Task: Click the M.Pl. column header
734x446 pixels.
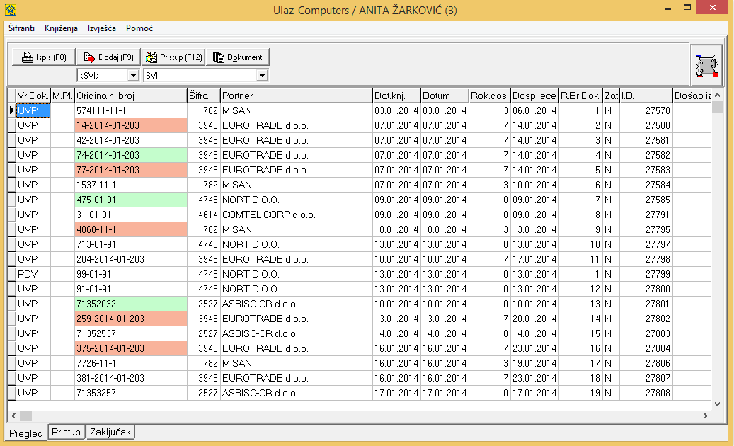Action: pyautogui.click(x=62, y=96)
